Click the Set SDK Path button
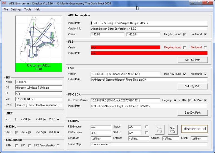The height and width of the screenshot is (153, 215). (193, 113)
